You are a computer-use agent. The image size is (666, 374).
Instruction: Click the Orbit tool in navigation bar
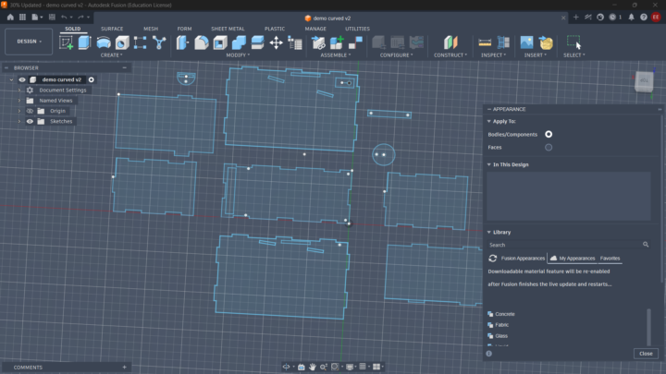tap(286, 367)
